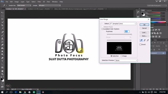This screenshot has height=94, width=168.
Task: Select the Rectangular Marquee tool
Action: tap(2, 16)
